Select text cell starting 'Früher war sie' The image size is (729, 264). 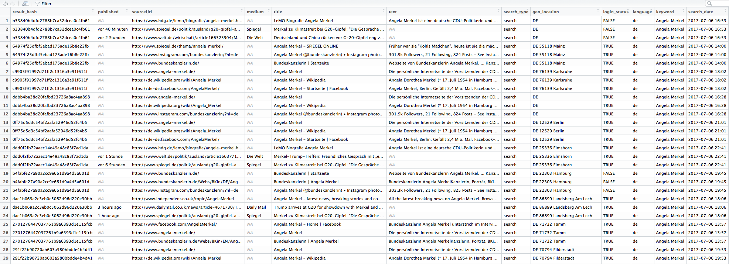coord(444,46)
